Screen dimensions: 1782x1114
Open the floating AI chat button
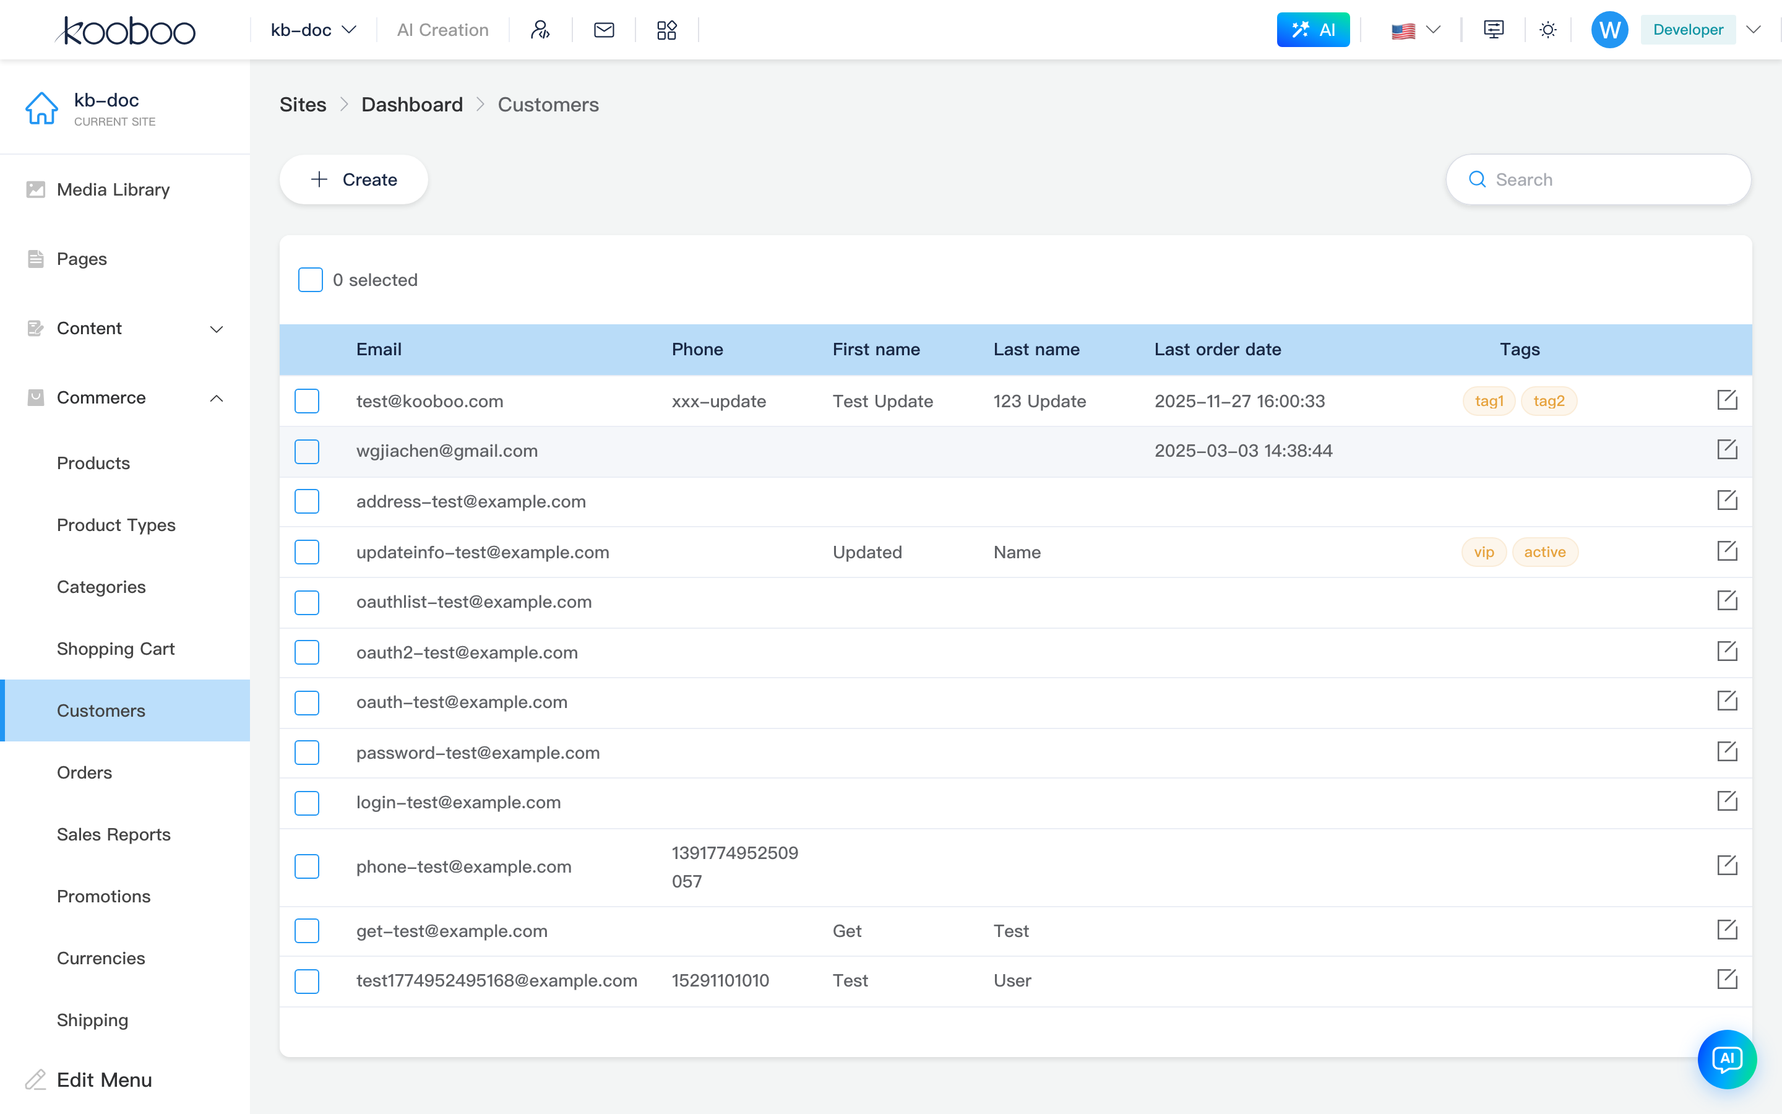pos(1727,1059)
